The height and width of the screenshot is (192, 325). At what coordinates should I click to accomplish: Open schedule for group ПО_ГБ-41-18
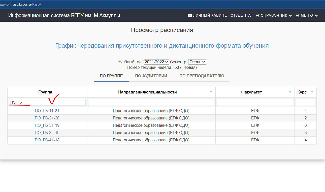47,140
